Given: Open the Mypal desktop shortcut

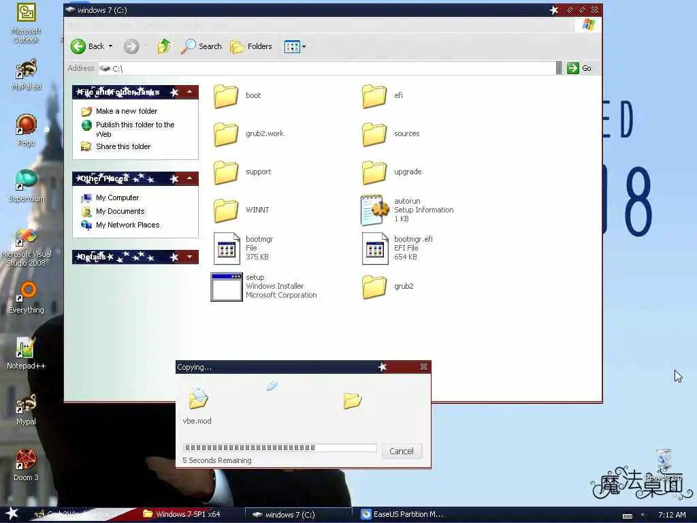Looking at the screenshot, I should pos(27,409).
